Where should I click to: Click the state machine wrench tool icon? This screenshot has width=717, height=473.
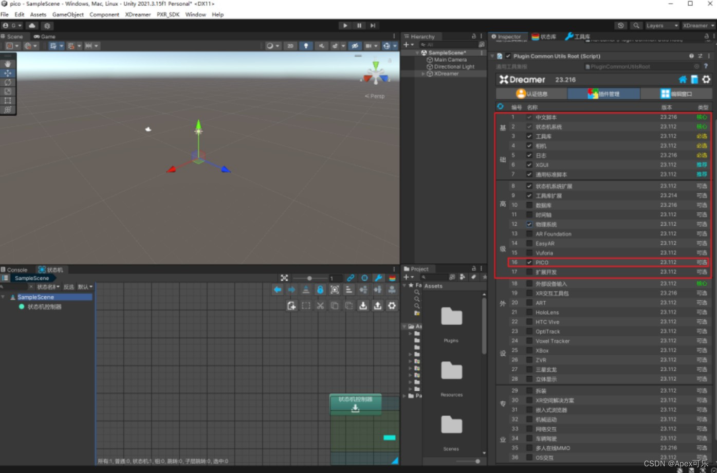coord(378,278)
